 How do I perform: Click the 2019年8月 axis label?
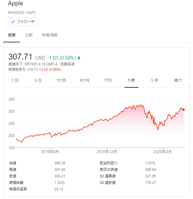pos(50,152)
